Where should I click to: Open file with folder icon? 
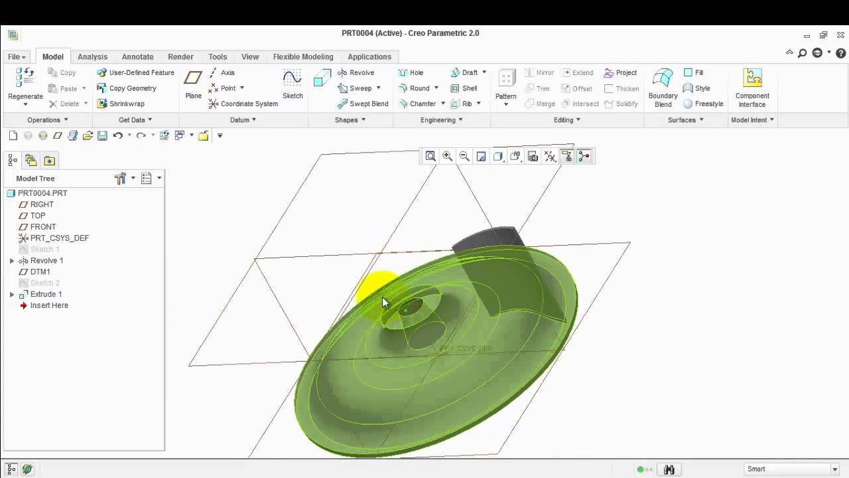pos(88,135)
